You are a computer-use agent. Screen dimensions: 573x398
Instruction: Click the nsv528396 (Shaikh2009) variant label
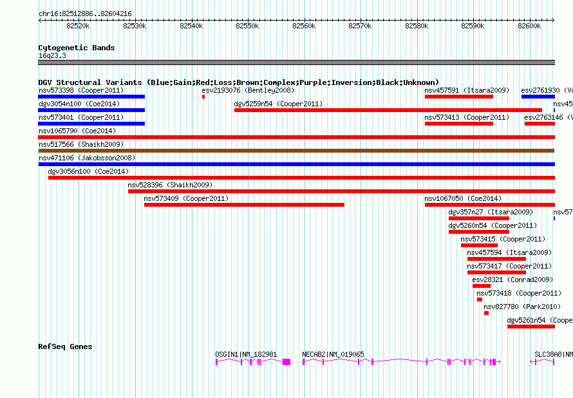170,185
